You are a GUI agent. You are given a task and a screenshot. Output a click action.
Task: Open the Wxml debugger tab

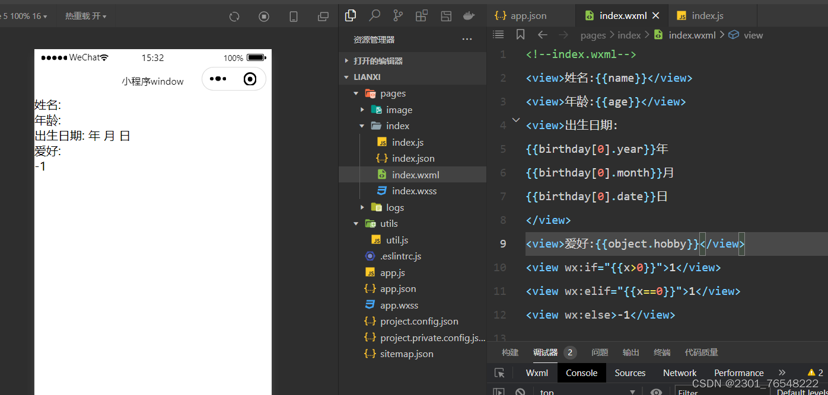point(537,373)
